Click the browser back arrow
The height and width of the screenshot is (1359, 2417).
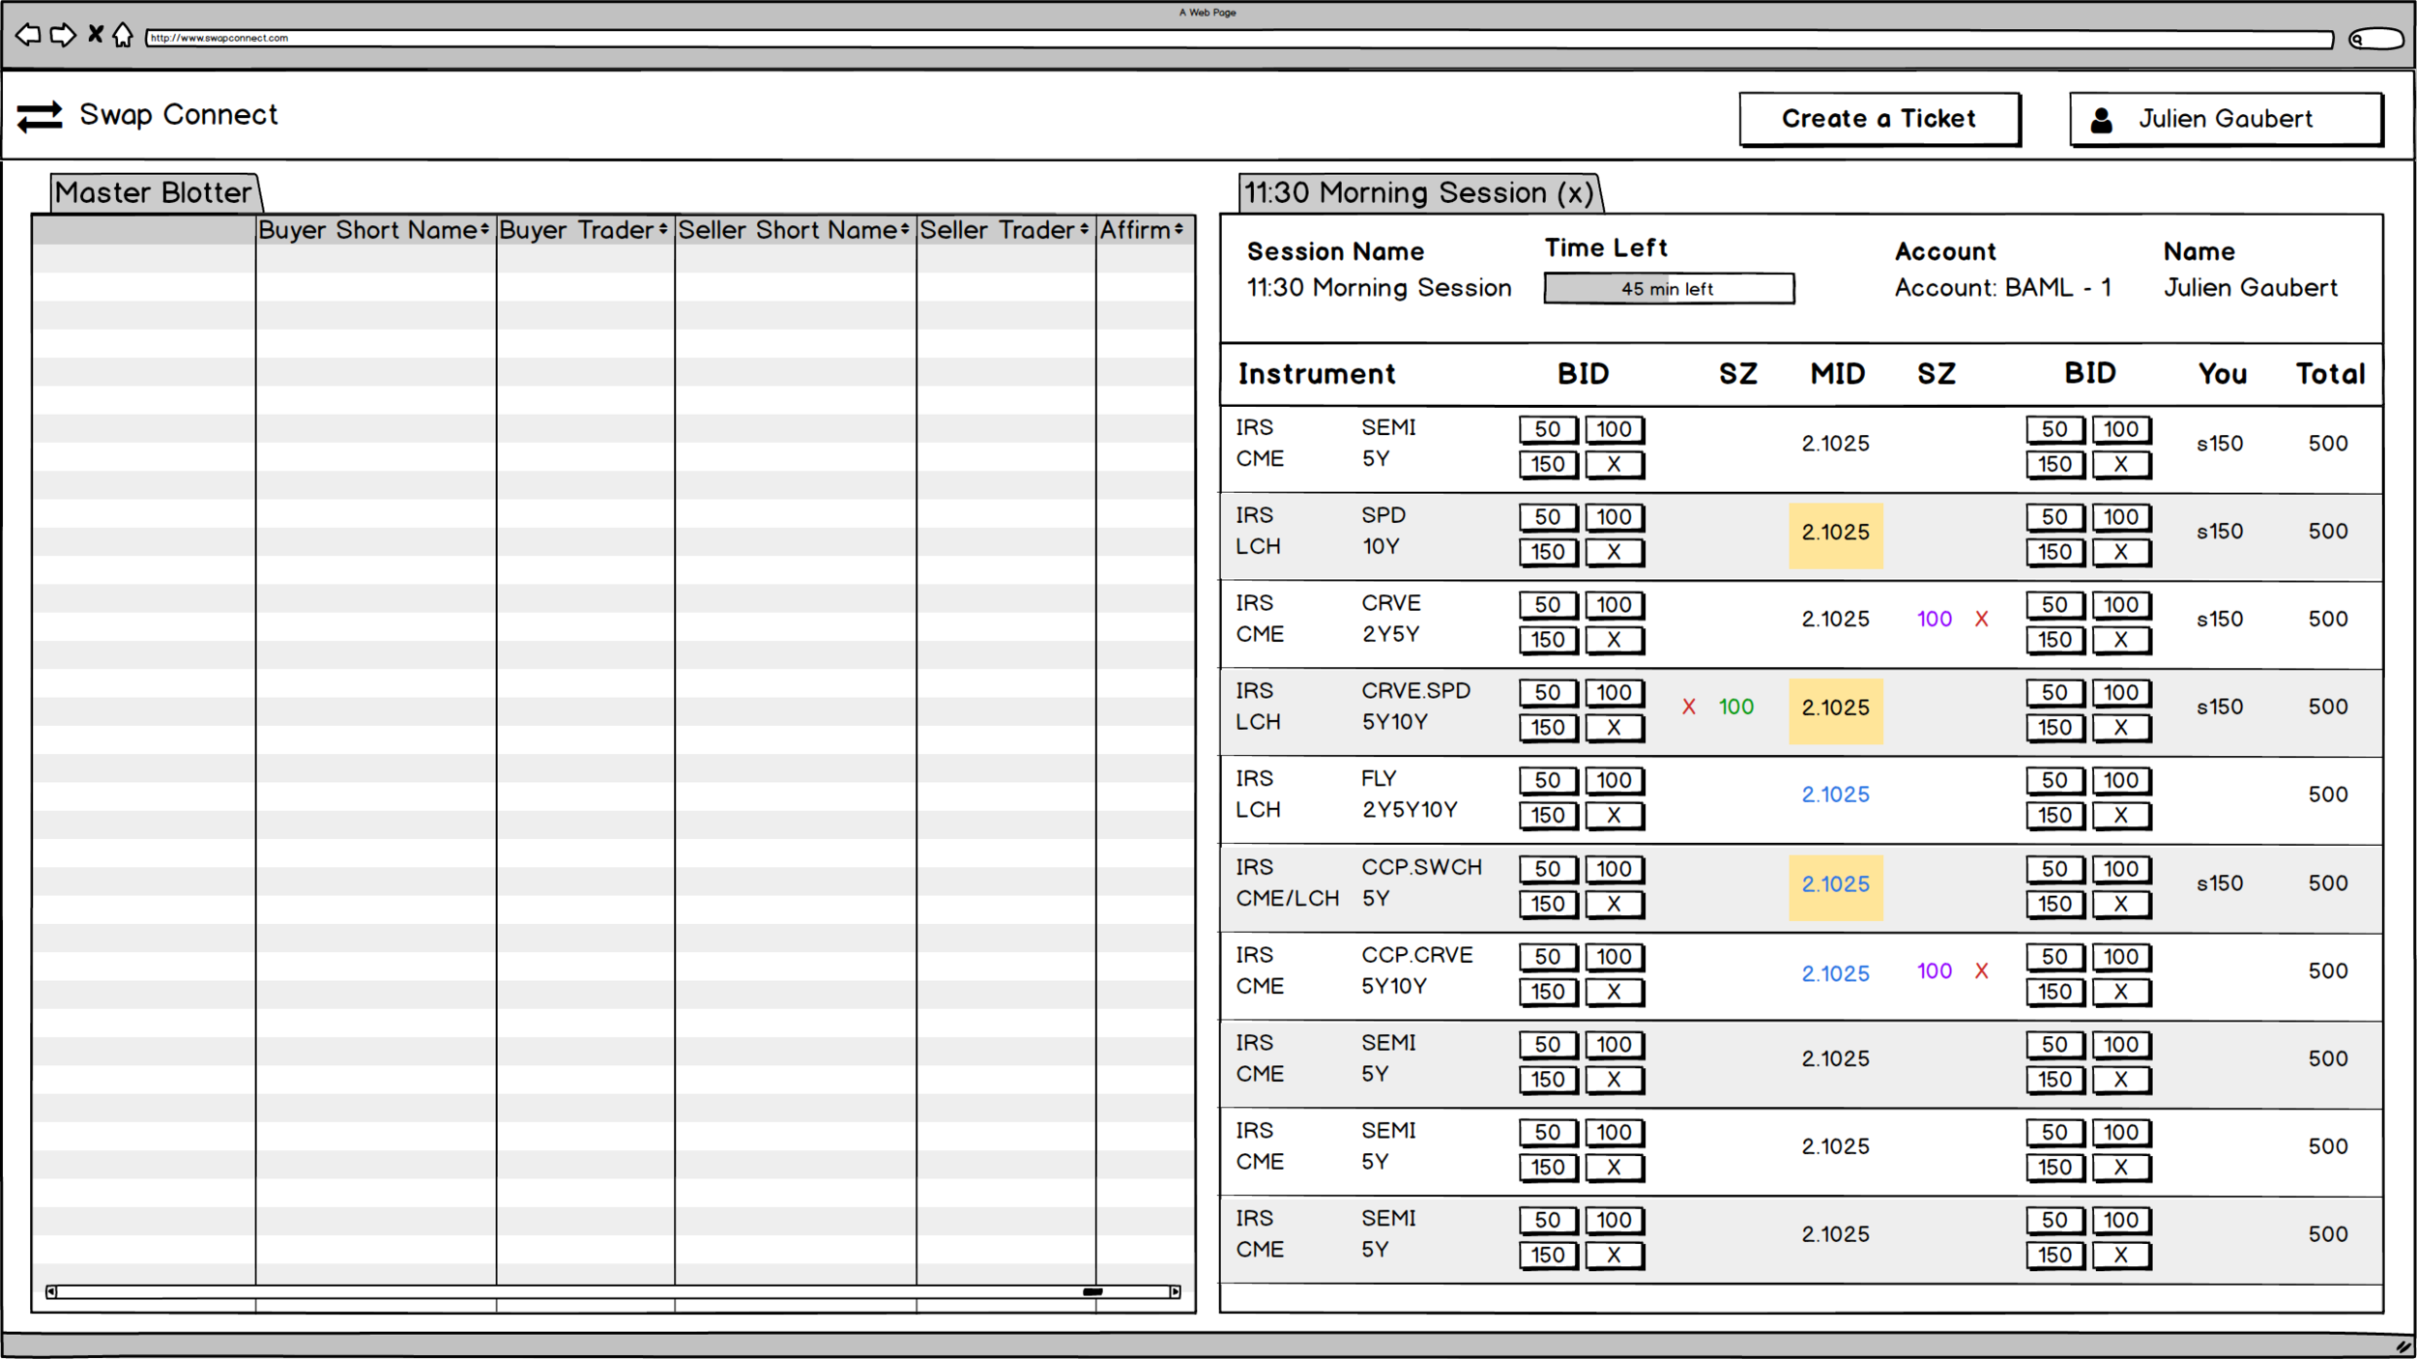coord(29,36)
